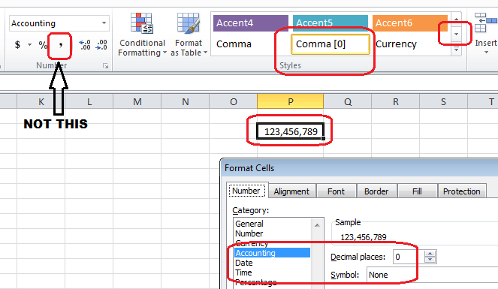
Task: Expand the cell styles gallery More arrow
Action: pyautogui.click(x=457, y=50)
